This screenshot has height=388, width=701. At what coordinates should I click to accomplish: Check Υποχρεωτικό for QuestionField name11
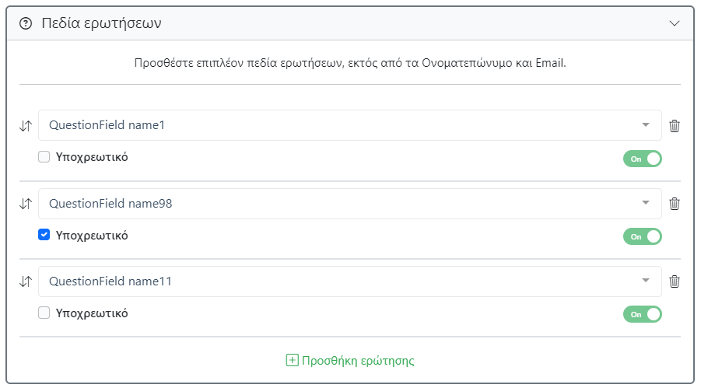pos(44,313)
